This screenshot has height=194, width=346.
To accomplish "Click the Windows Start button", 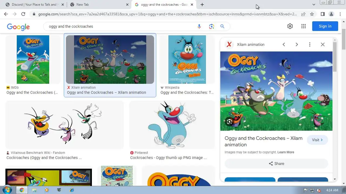I will (8, 190).
